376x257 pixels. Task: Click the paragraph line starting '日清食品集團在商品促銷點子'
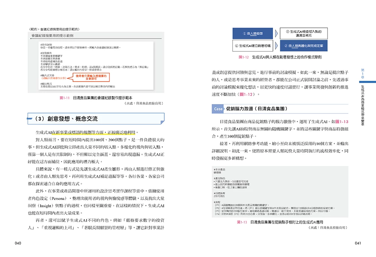pyautogui.click(x=284, y=122)
